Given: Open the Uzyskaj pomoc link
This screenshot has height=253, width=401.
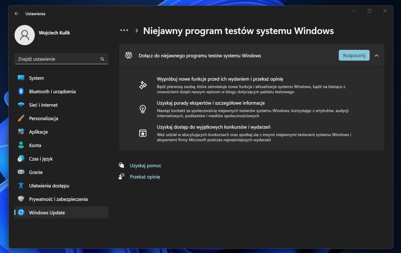Looking at the screenshot, I should 146,165.
